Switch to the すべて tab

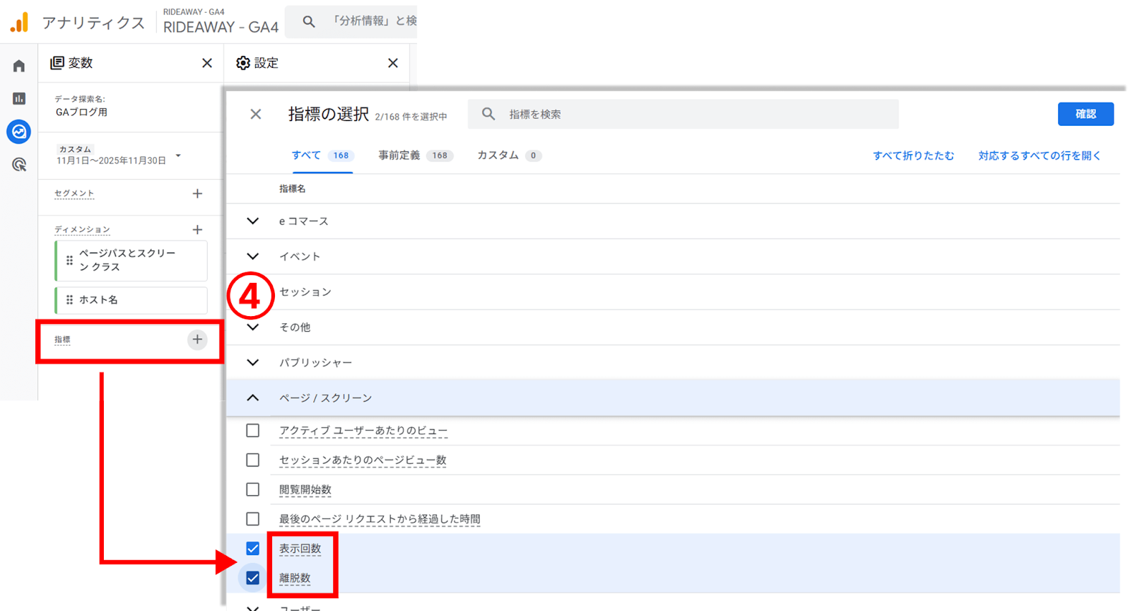pos(322,156)
